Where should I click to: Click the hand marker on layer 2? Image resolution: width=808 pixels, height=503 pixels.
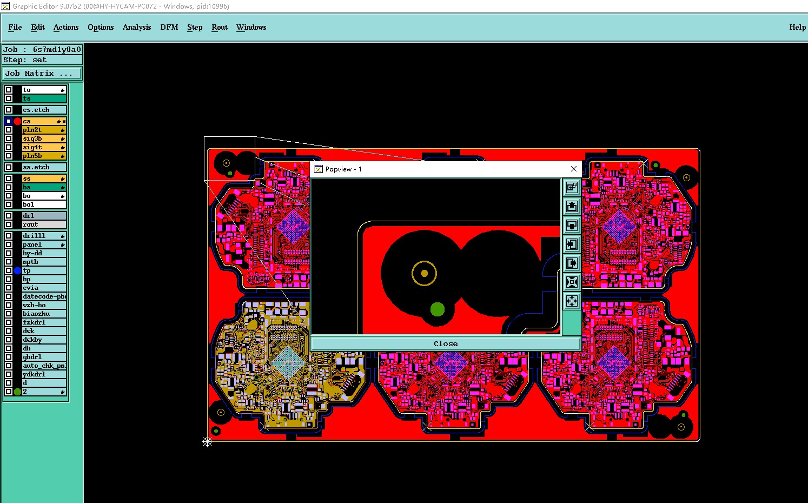click(63, 392)
